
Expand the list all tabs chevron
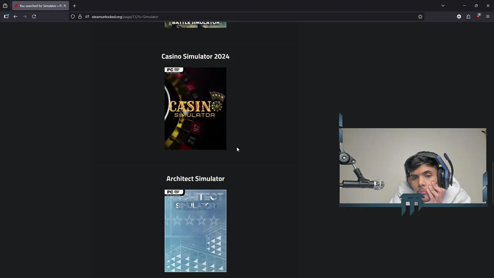(443, 6)
